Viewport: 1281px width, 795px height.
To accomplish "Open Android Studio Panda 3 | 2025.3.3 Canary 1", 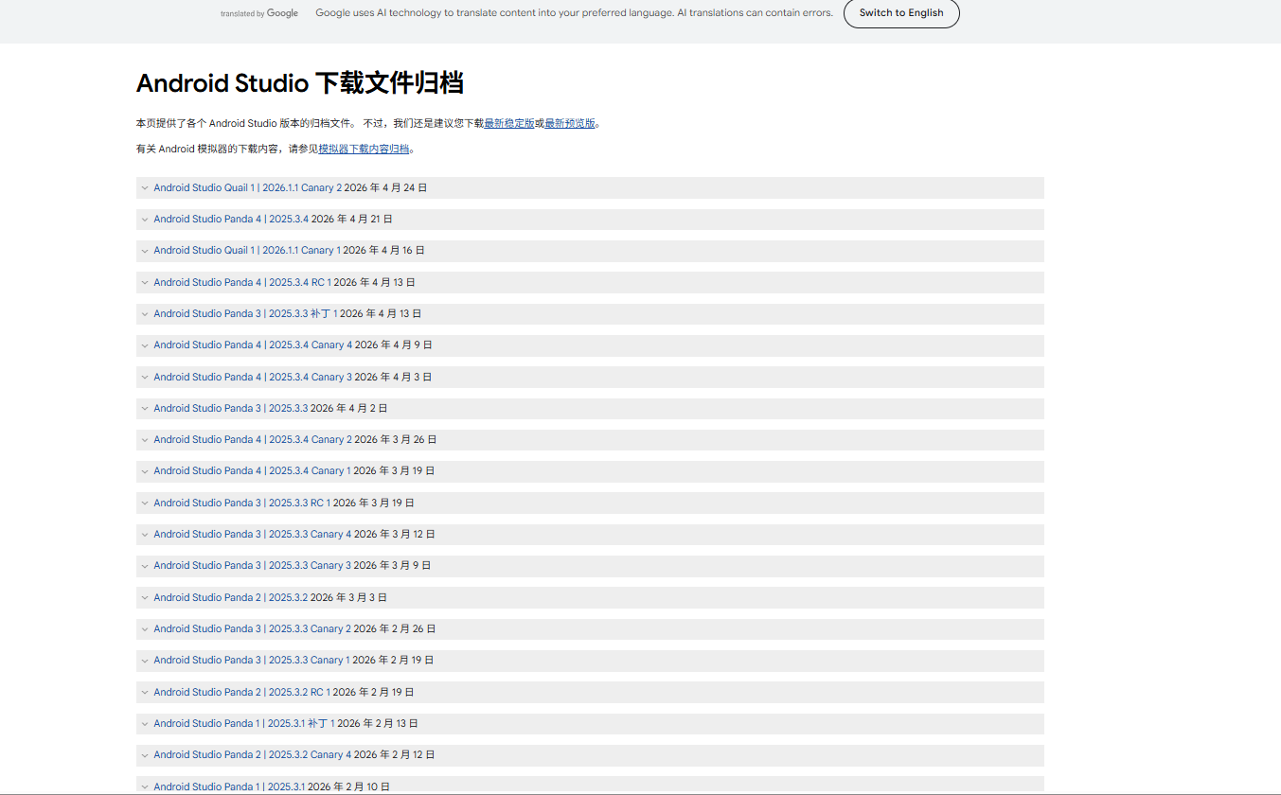I will pos(252,660).
